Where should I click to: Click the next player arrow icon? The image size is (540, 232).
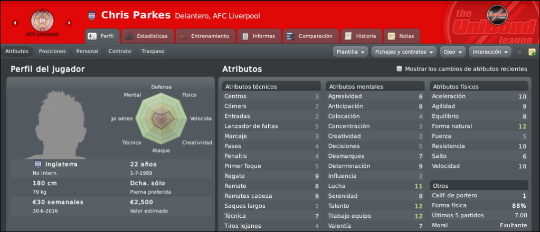(x=69, y=23)
